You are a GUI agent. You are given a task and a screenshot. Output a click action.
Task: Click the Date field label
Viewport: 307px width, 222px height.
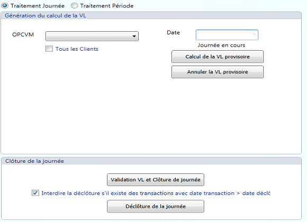[173, 32]
